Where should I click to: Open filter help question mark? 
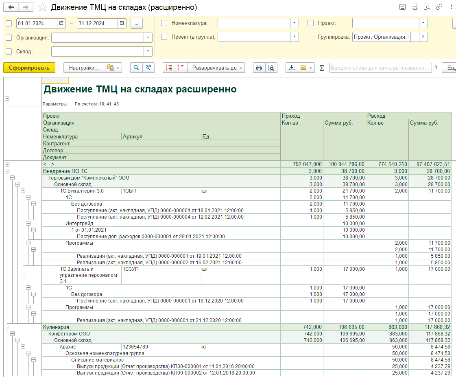point(436,68)
